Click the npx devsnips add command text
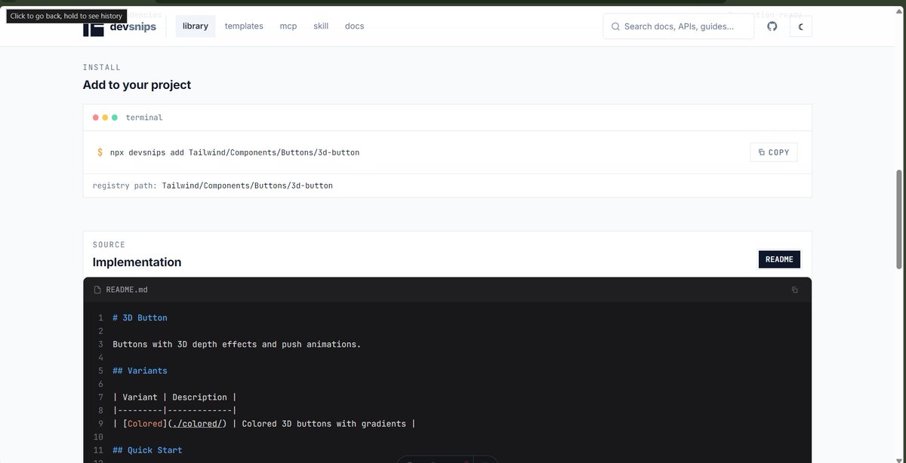 (235, 152)
